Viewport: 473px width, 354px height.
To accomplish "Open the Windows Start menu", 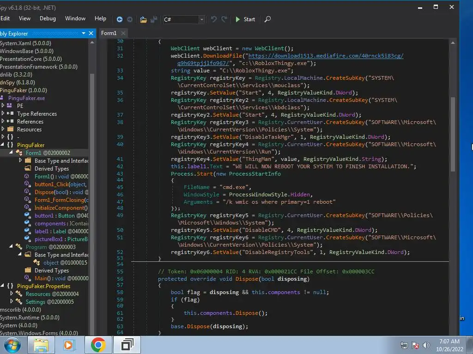I will point(12,345).
